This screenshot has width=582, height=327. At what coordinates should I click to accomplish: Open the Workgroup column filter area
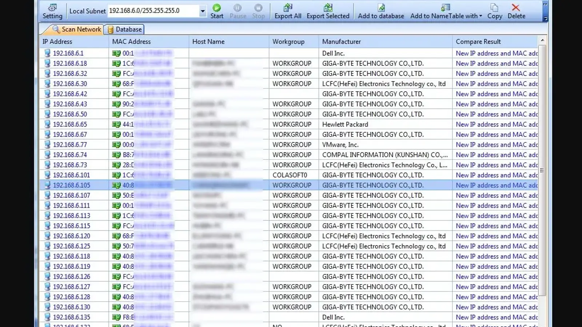coord(293,41)
